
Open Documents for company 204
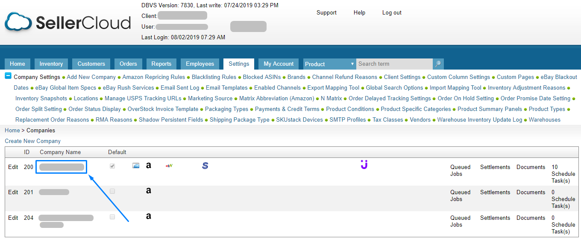pyautogui.click(x=531, y=218)
